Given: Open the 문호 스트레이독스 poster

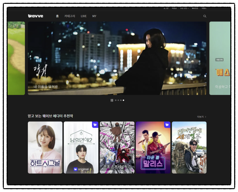Looking at the screenshot, I should 117,147.
